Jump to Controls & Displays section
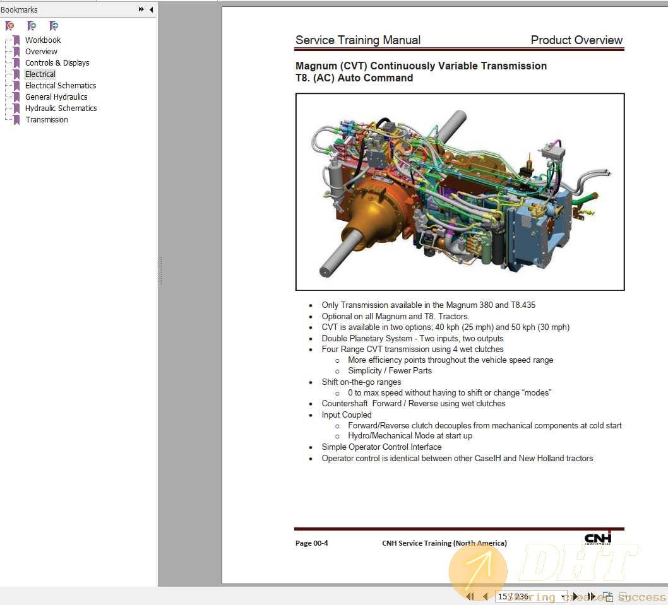The image size is (668, 605). click(x=57, y=62)
